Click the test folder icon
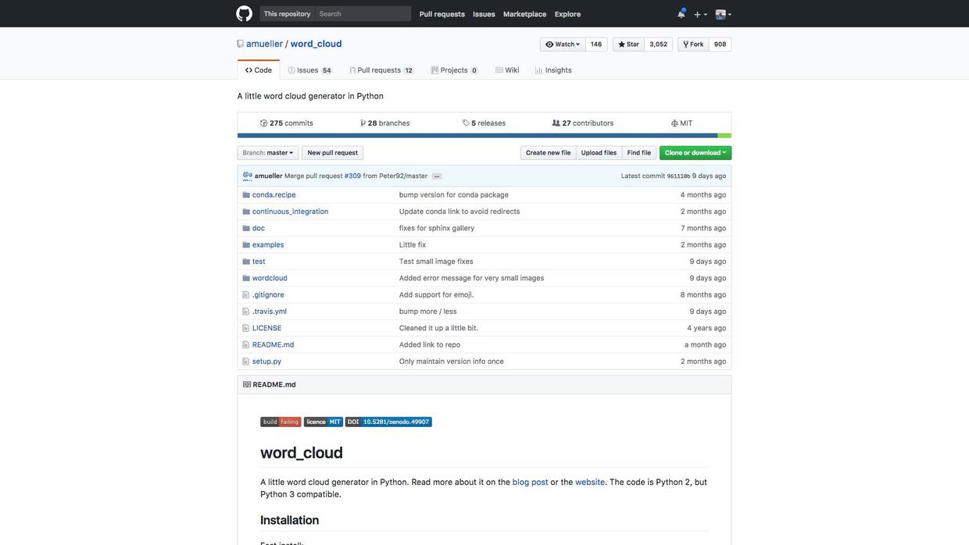969x545 pixels. (246, 262)
